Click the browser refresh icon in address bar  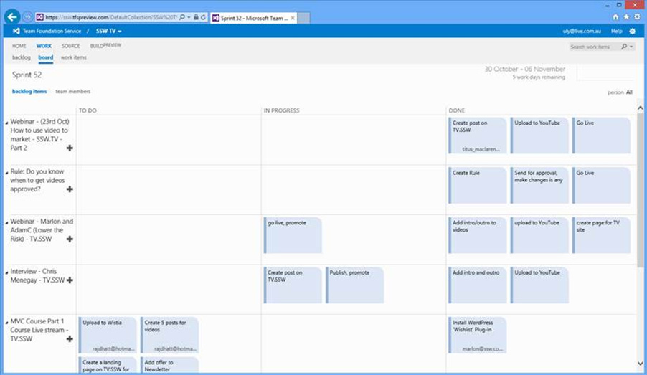coord(205,16)
